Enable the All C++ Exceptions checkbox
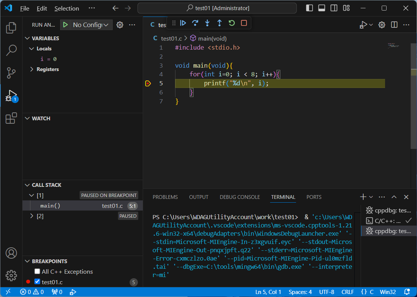Image resolution: width=417 pixels, height=297 pixels. (37, 271)
